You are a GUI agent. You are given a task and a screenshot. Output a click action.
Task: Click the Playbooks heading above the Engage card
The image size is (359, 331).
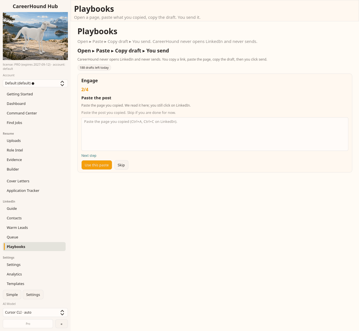pyautogui.click(x=97, y=31)
